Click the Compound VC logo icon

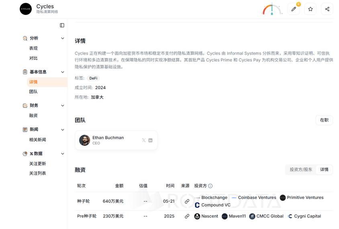point(197,205)
